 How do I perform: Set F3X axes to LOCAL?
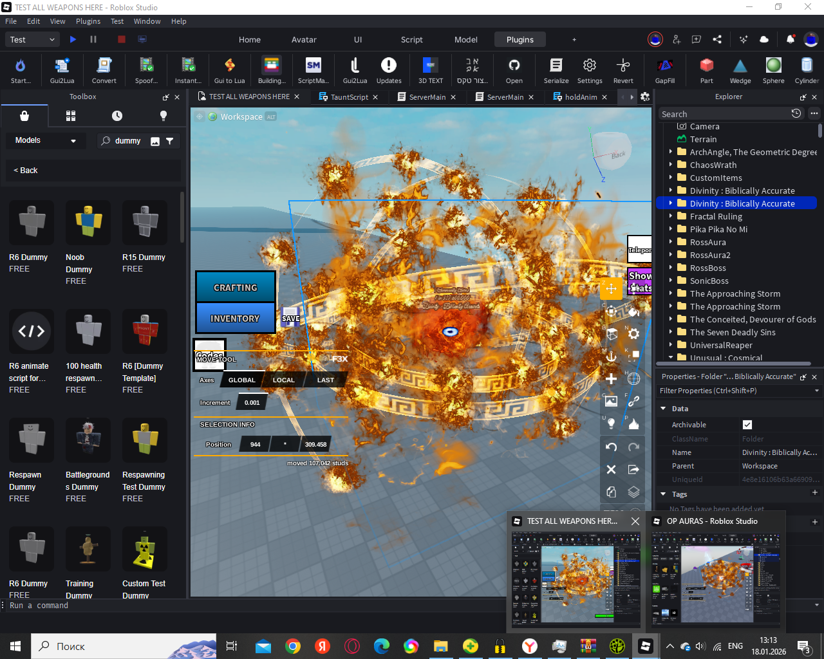284,380
